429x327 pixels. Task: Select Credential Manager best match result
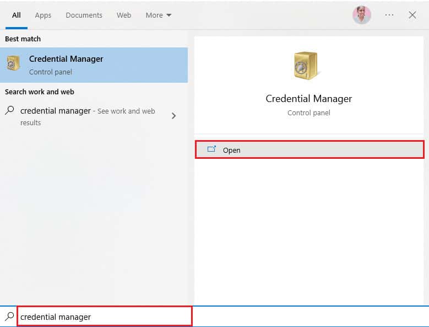(x=94, y=65)
